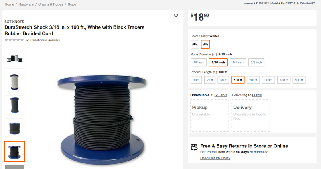This screenshot has height=169, width=321.
Task: Open the Read Return Policy link
Action: point(215,158)
